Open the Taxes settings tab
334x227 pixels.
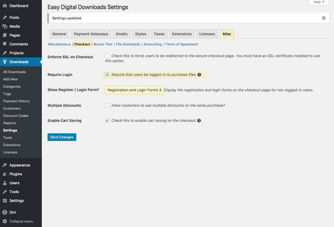click(159, 34)
